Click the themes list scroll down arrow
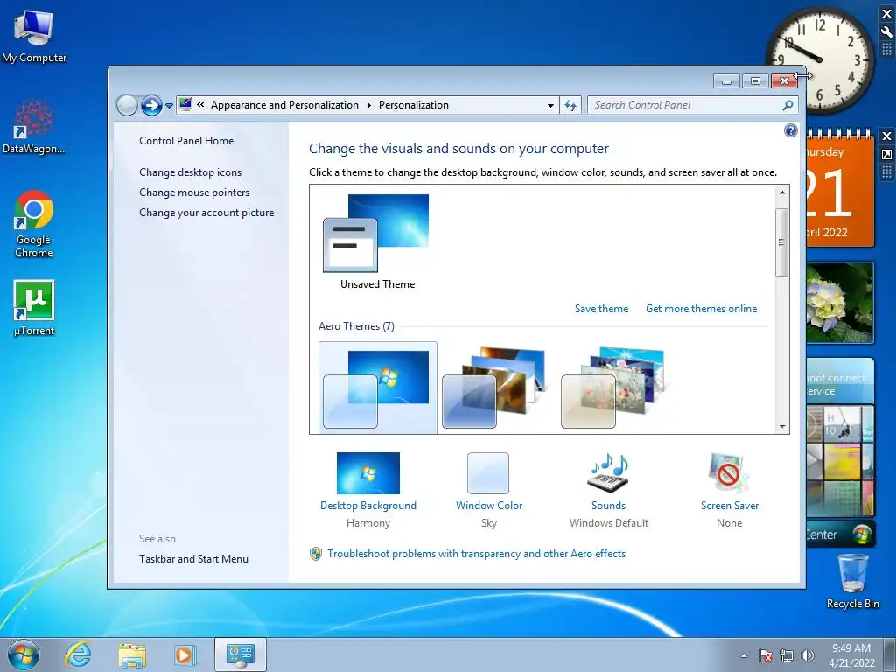The height and width of the screenshot is (672, 896). tap(781, 426)
